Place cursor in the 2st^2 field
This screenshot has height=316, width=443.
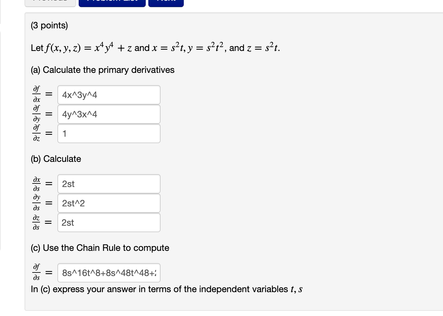[109, 203]
